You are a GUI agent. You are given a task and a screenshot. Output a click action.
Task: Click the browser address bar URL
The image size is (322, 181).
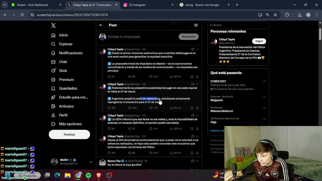click(x=72, y=15)
